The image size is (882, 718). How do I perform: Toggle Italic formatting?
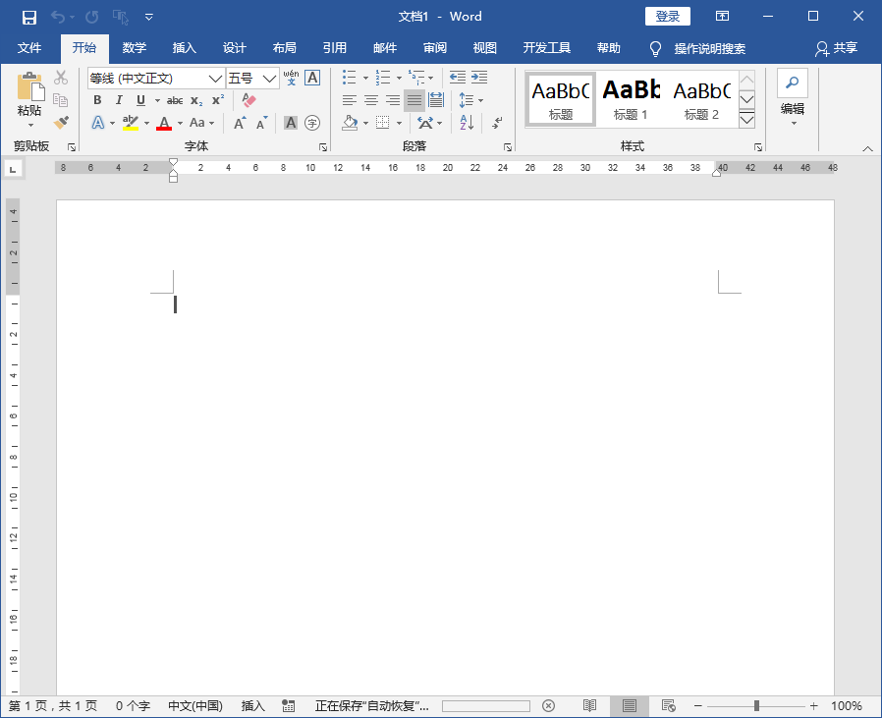[119, 100]
